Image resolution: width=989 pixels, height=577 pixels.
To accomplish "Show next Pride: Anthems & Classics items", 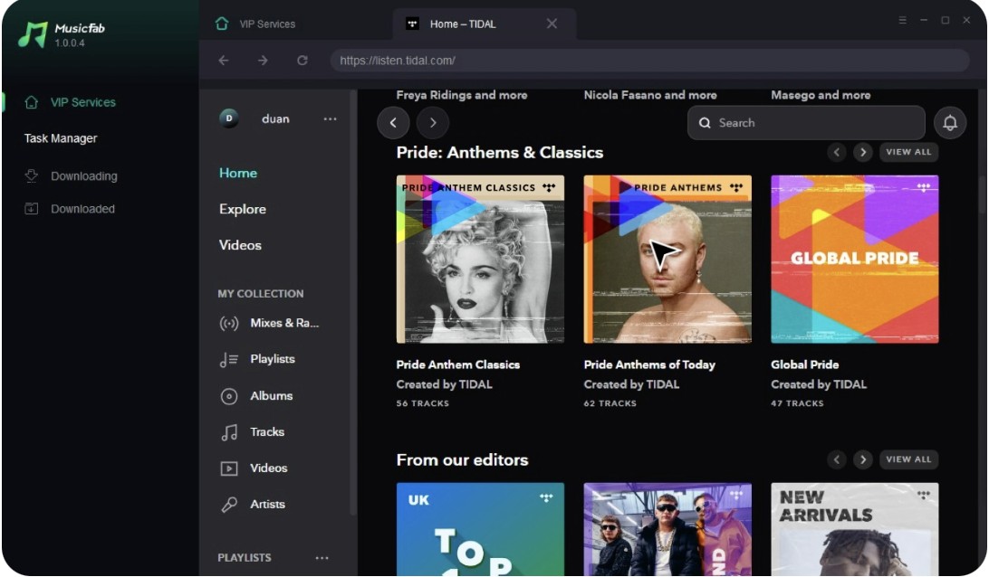I will click(x=863, y=152).
